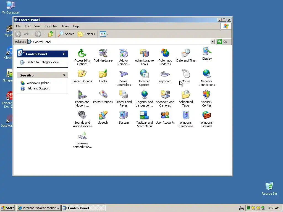The height and width of the screenshot is (212, 283).
Task: Open the Keyboard settings icon
Action: point(165,76)
